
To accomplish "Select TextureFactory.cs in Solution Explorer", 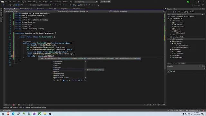I will (183, 45).
